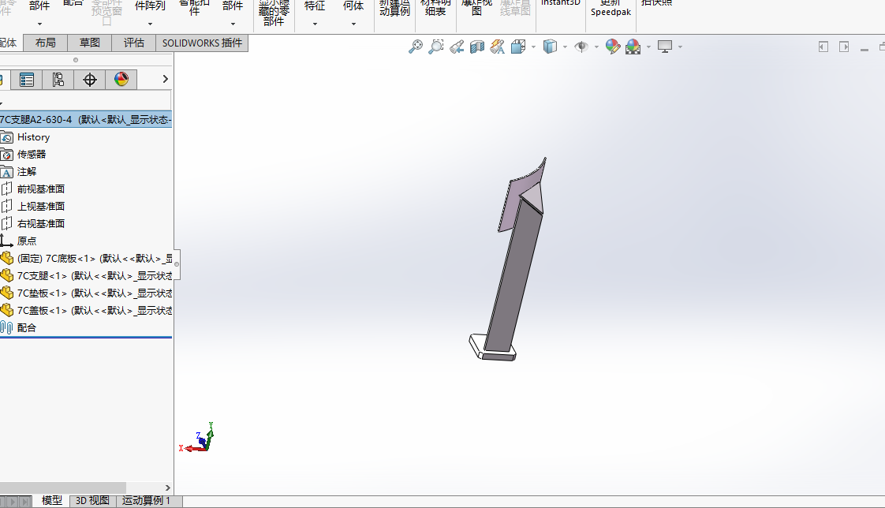
Task: Open the DisplayManager color ball tab
Action: coord(121,80)
